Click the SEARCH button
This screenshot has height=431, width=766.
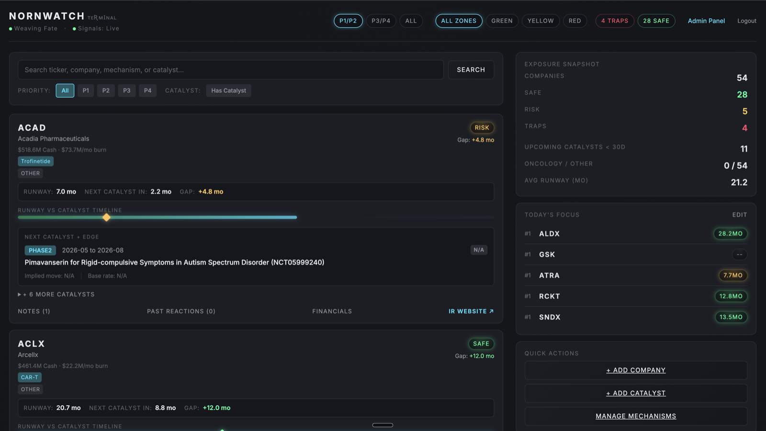pyautogui.click(x=471, y=70)
